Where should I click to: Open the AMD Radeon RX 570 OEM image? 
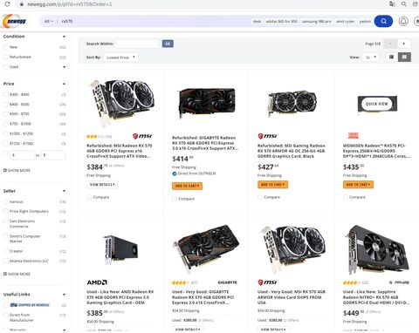(120, 249)
